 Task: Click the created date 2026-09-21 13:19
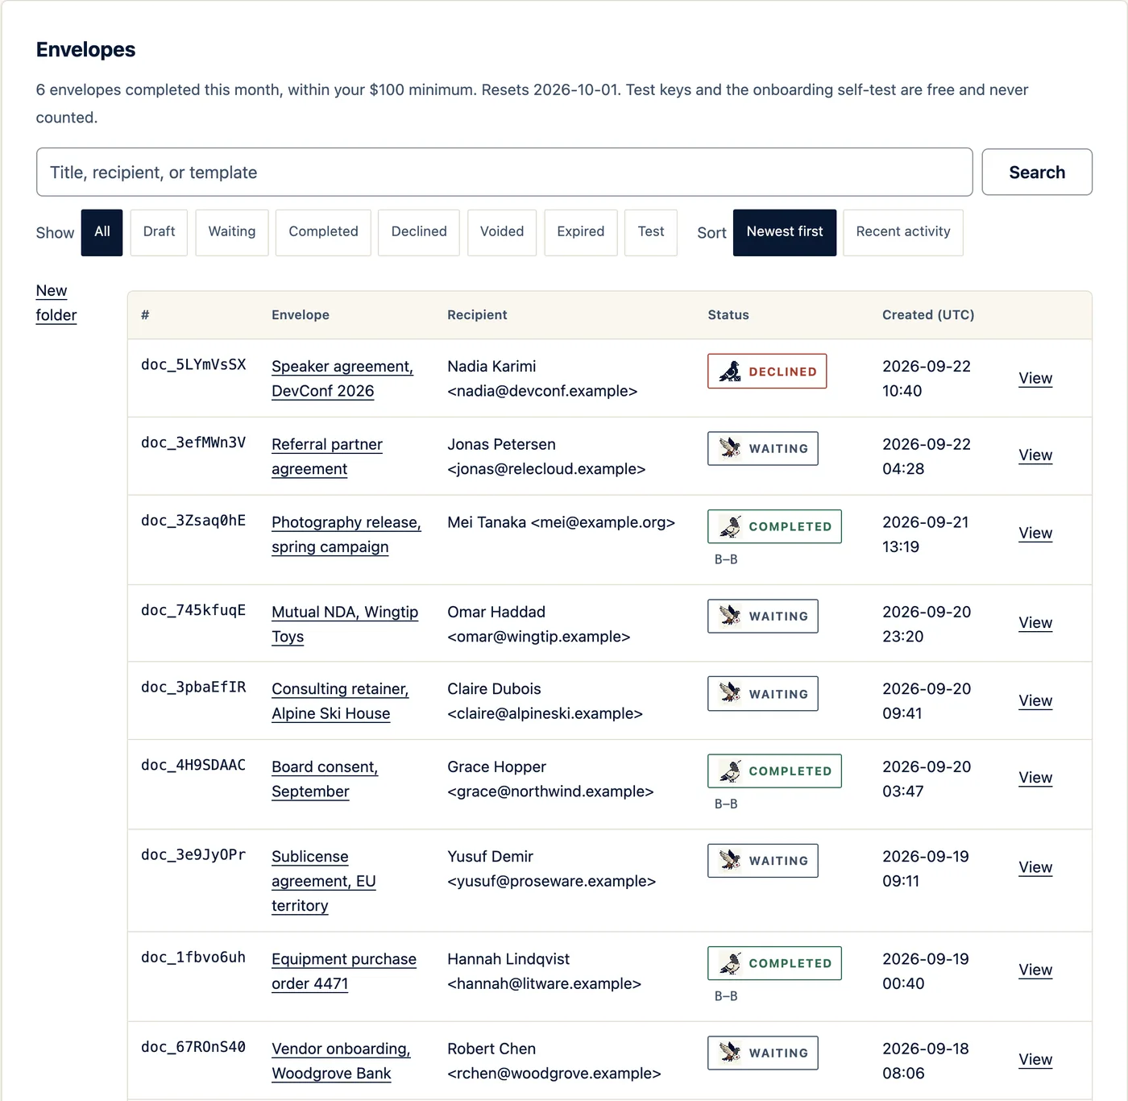click(x=926, y=534)
